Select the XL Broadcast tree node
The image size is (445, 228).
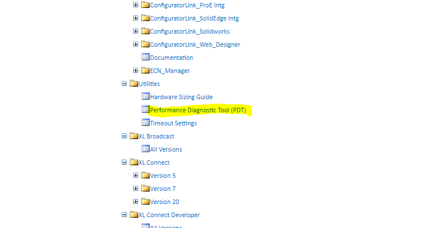click(x=157, y=136)
